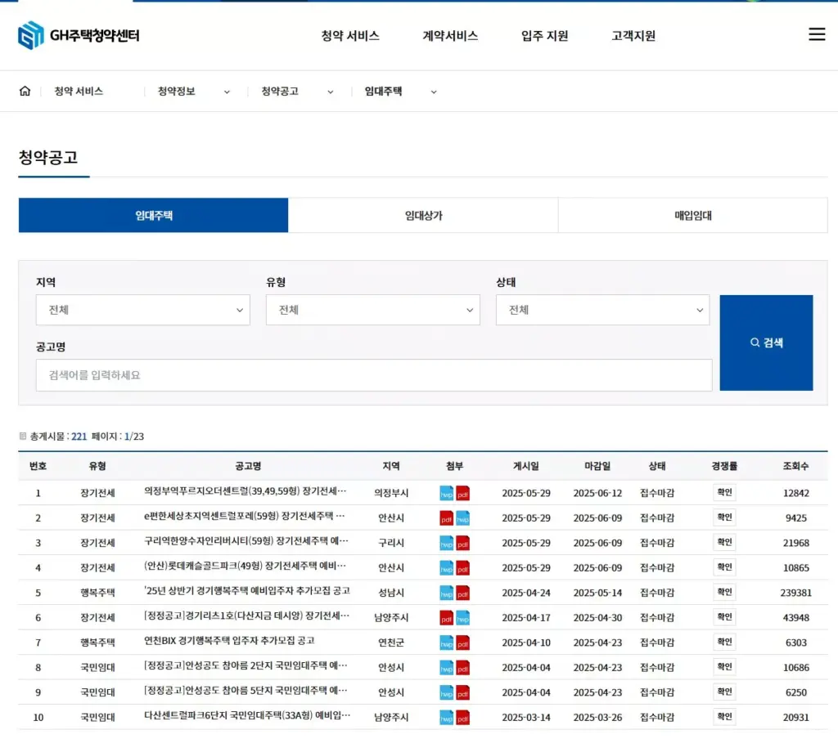This screenshot has width=838, height=739.
Task: Expand the 유형 filter dropdown
Action: click(373, 310)
